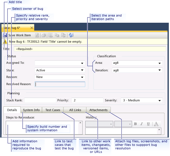
Task: Click the Save Work Item label
Action: [20, 35]
